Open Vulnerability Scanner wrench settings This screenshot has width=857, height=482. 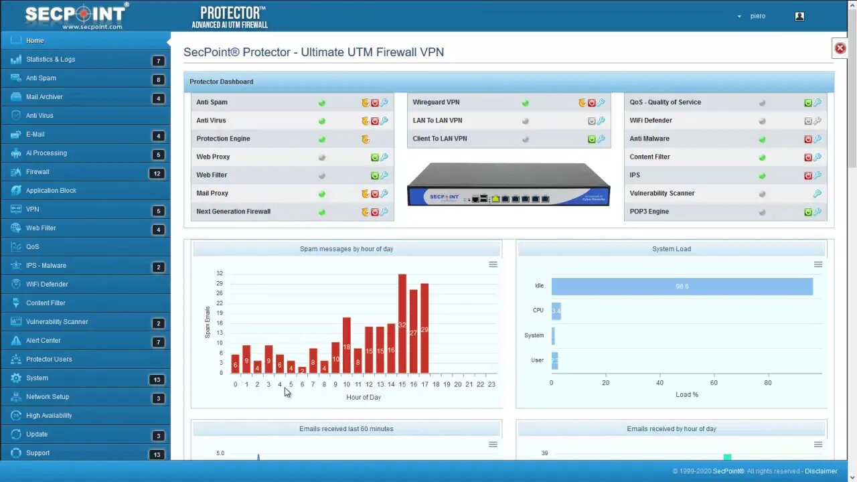click(x=817, y=193)
